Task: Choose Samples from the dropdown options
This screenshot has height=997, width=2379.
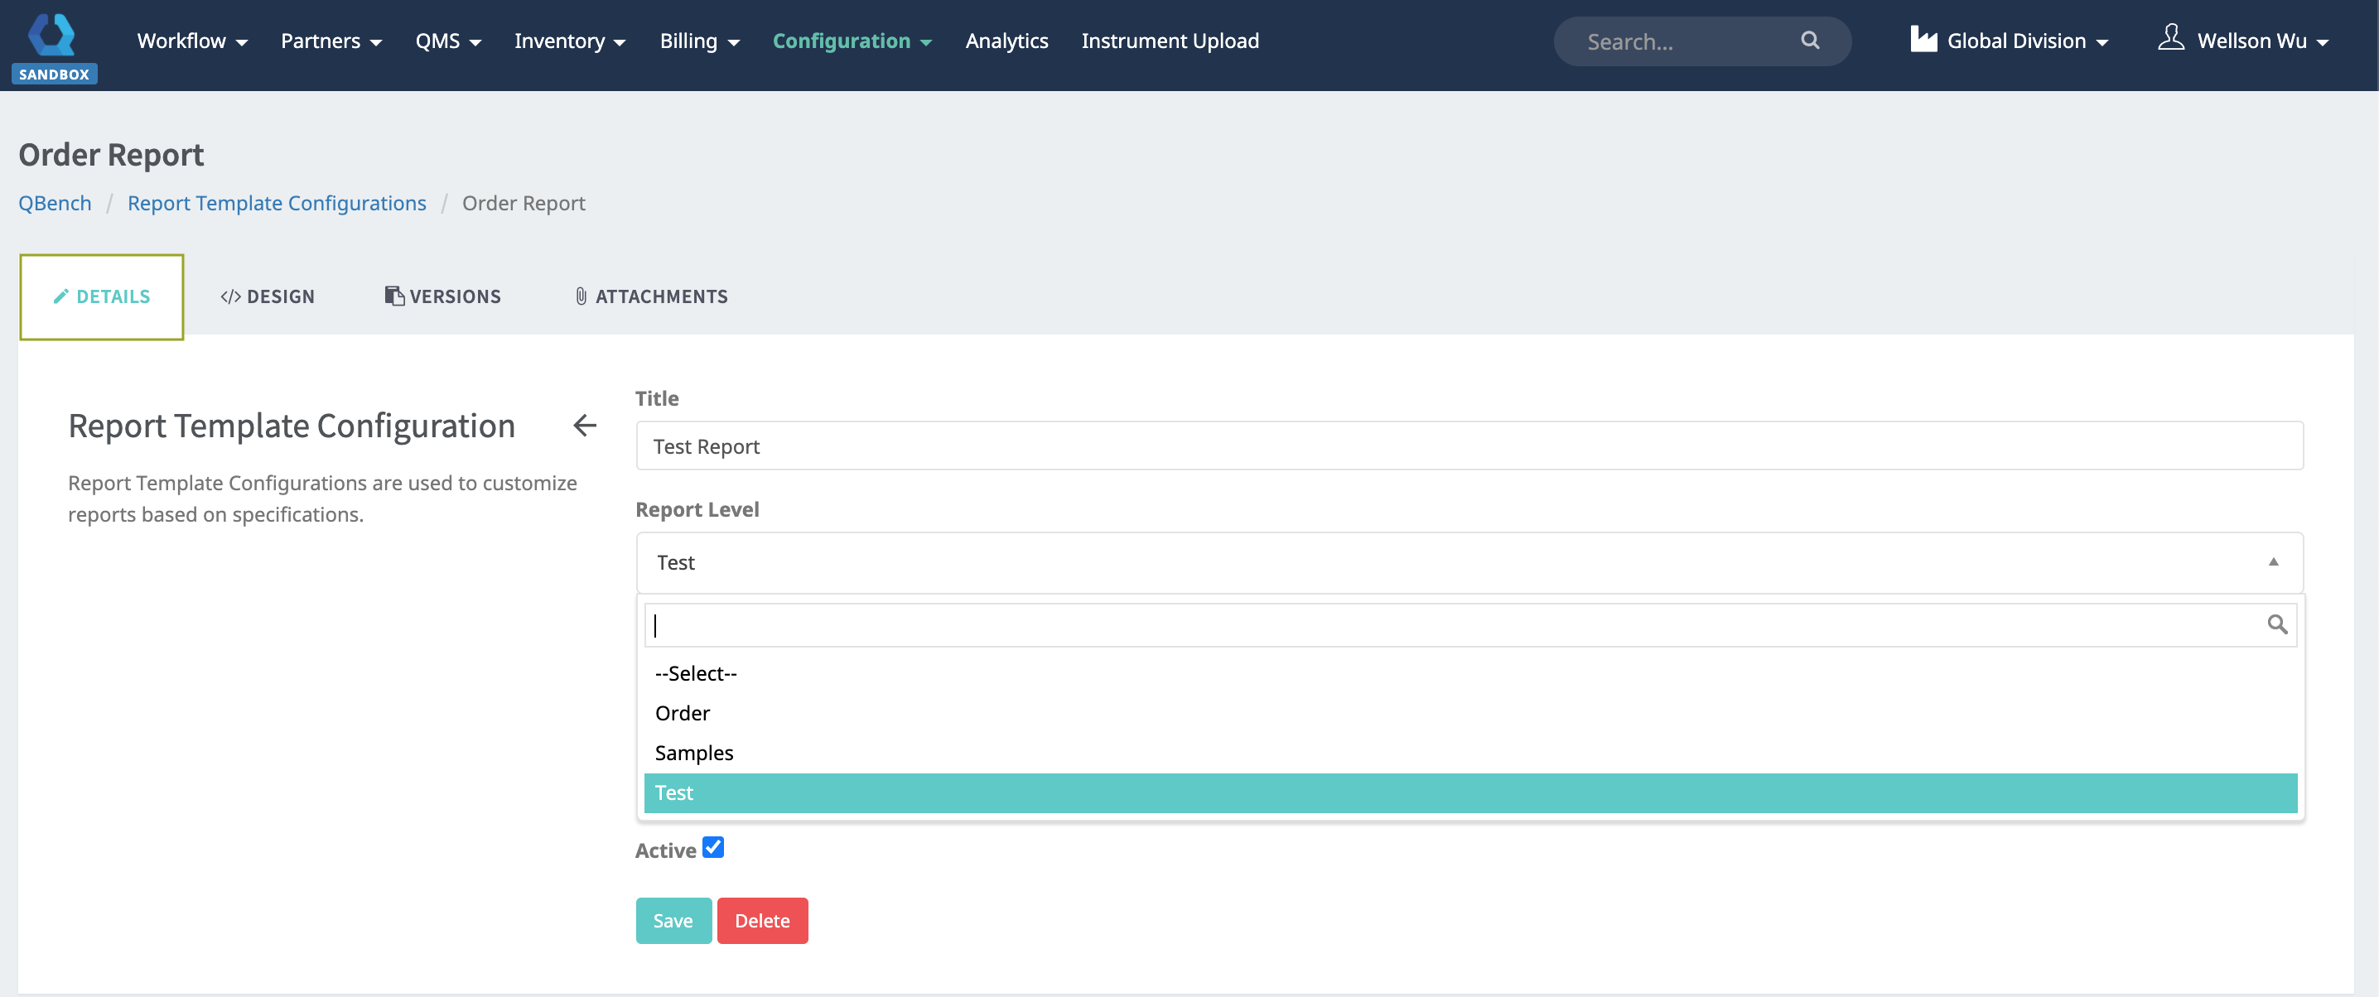Action: (693, 753)
